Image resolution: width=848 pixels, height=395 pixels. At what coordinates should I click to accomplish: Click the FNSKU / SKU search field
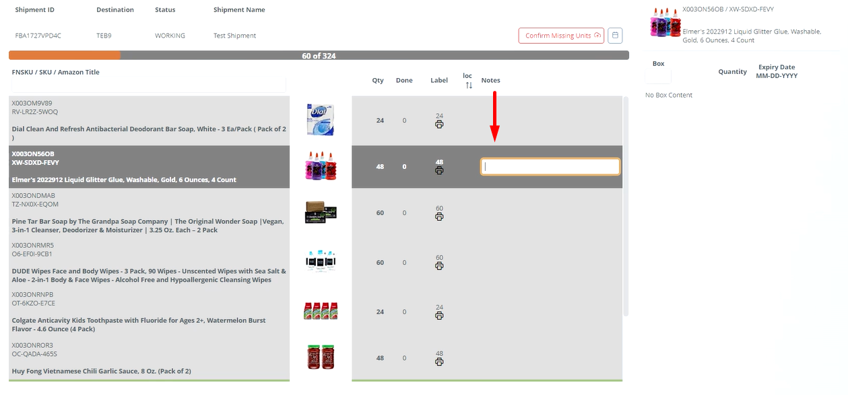(x=148, y=84)
